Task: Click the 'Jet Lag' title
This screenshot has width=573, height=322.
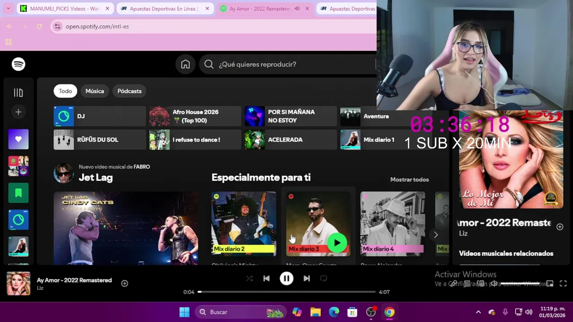Action: point(95,178)
